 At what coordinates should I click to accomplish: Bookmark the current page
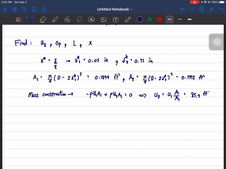pos(34,9)
